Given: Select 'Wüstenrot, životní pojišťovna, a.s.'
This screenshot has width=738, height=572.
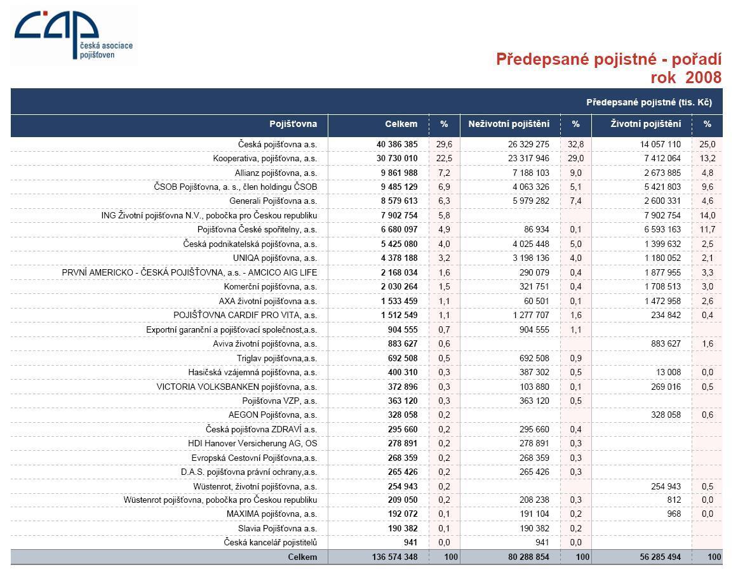Looking at the screenshot, I should (255, 487).
